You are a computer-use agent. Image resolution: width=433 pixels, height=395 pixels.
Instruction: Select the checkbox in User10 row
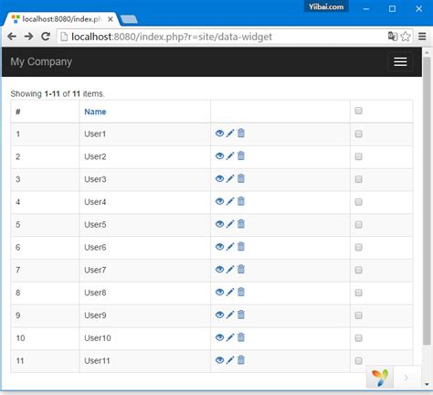pos(358,338)
